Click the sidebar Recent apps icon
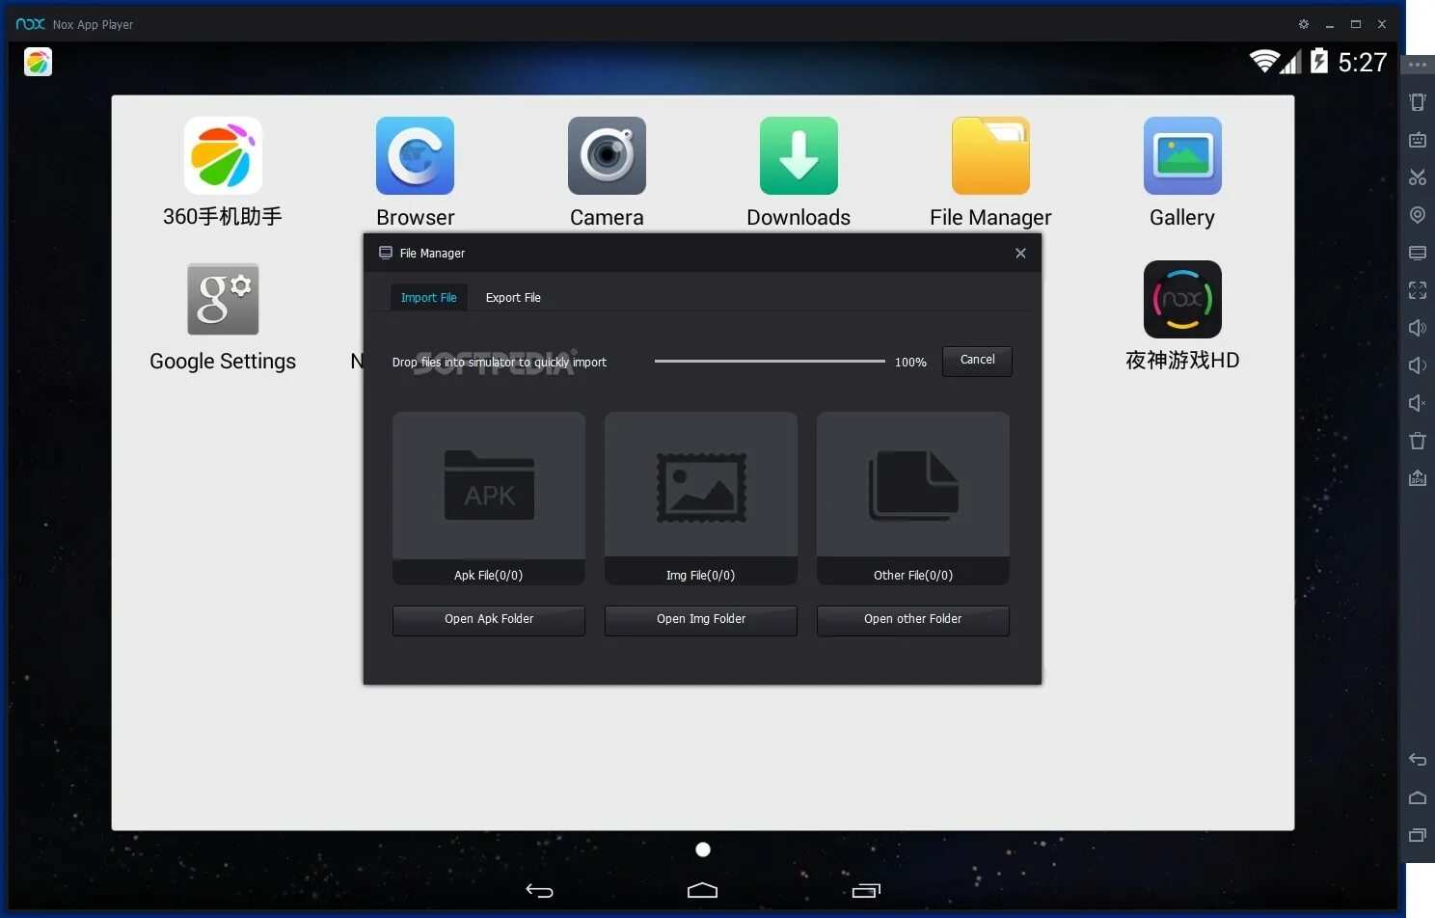The image size is (1435, 918). (1418, 835)
